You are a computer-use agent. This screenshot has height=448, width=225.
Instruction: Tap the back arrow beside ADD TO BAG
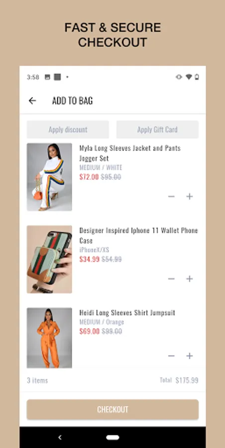pyautogui.click(x=32, y=101)
